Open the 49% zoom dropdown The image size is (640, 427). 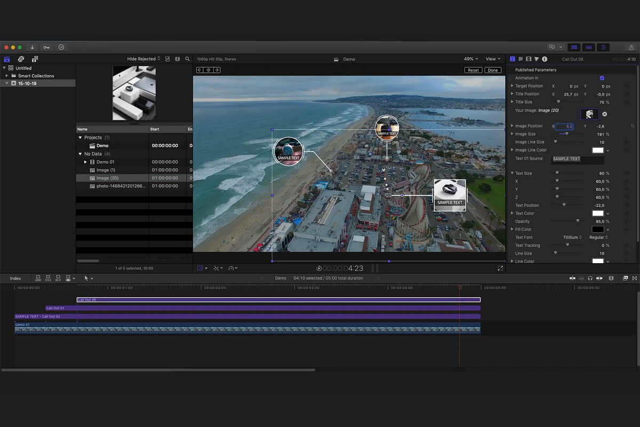(x=471, y=59)
